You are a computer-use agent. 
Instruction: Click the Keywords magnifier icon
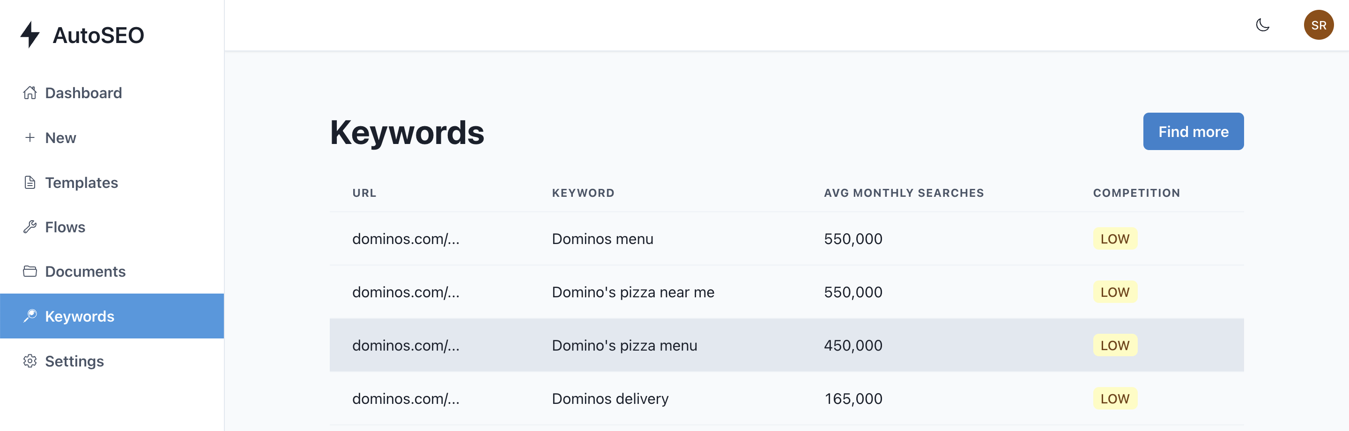[30, 316]
